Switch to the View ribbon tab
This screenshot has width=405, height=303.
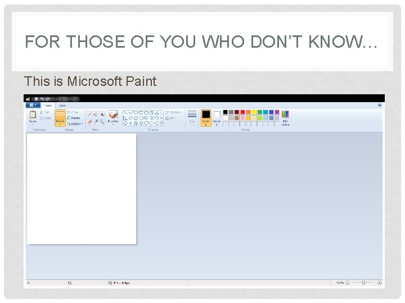(x=62, y=105)
